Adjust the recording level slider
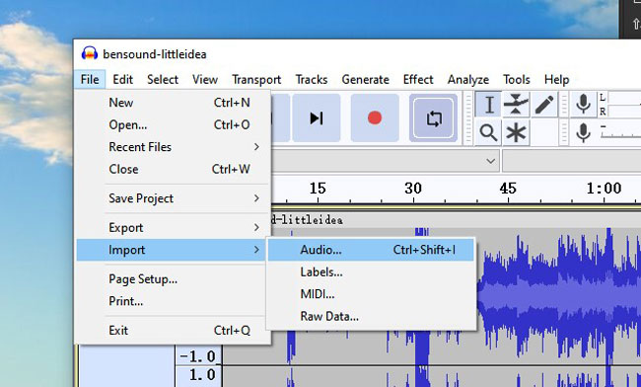This screenshot has width=641, height=387. [620, 132]
